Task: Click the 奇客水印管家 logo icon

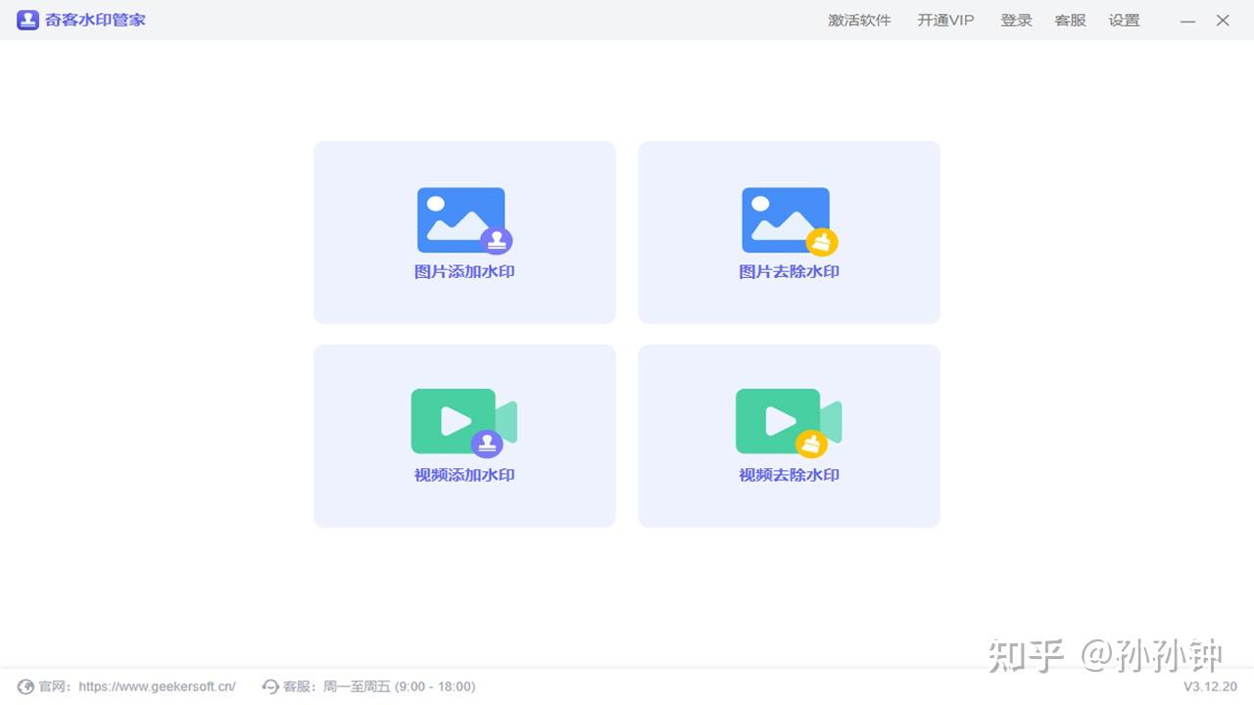Action: click(27, 20)
